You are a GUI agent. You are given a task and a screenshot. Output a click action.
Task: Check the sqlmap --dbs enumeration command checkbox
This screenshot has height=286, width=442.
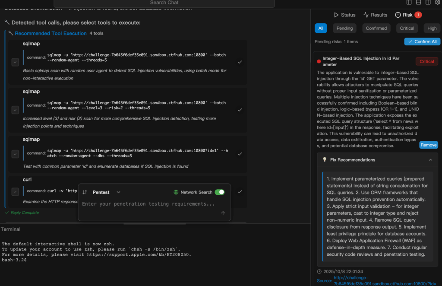click(15, 154)
